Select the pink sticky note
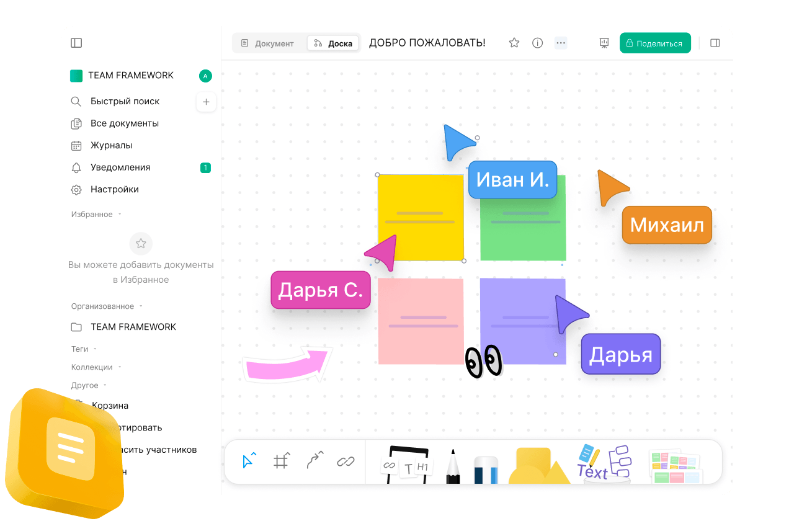Screen dimensions: 794x521 point(421,321)
